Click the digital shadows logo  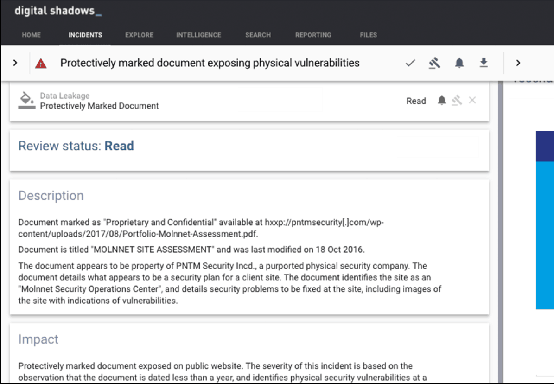point(58,11)
